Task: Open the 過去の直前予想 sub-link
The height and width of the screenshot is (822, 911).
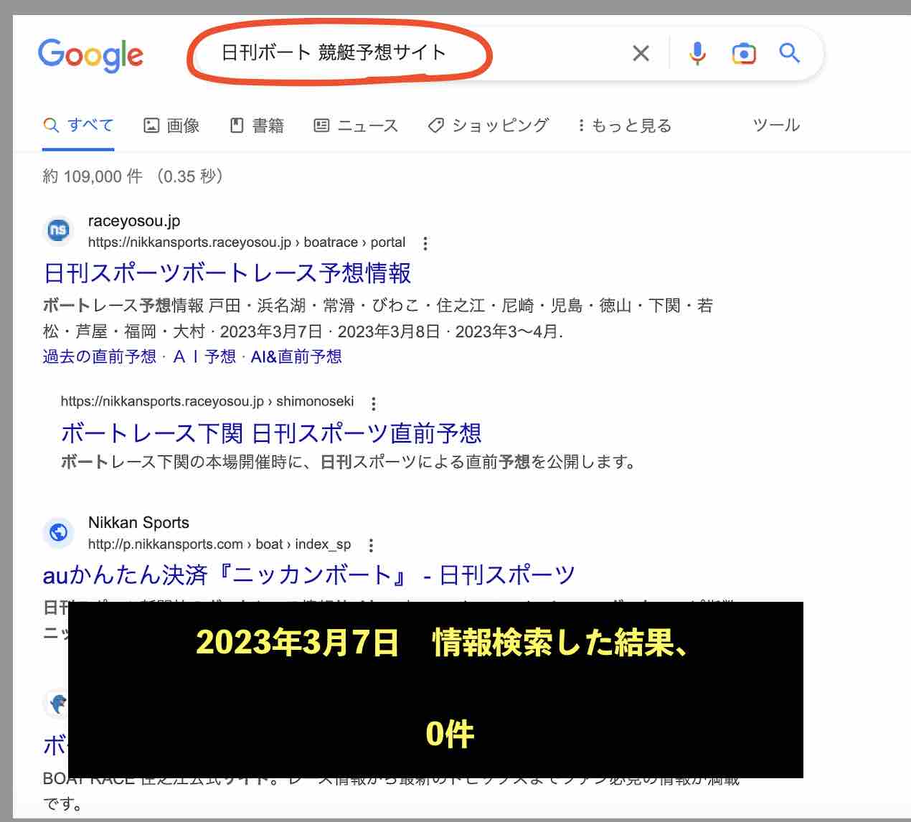Action: click(x=98, y=356)
